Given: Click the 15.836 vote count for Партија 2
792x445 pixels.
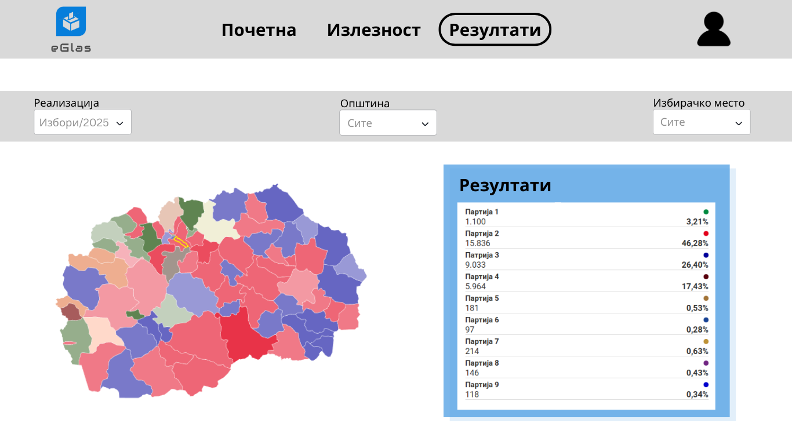Looking at the screenshot, I should coord(478,243).
